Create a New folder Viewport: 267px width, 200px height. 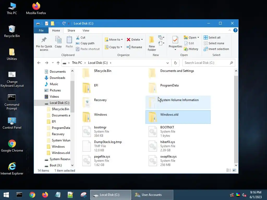click(x=152, y=43)
